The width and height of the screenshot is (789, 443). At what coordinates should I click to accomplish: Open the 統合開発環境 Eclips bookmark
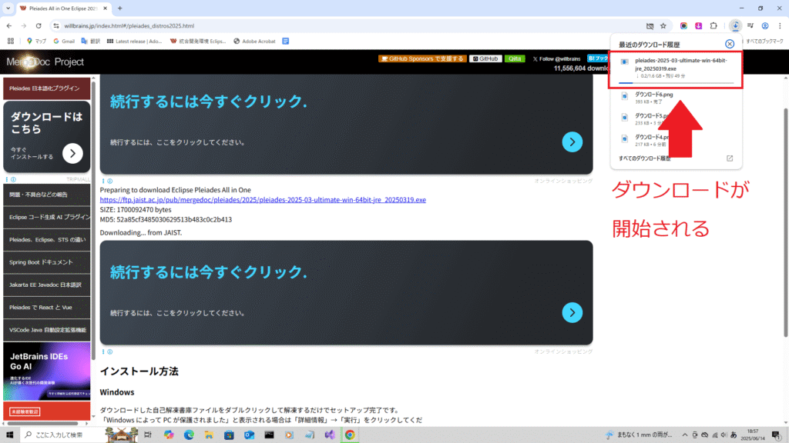point(198,42)
